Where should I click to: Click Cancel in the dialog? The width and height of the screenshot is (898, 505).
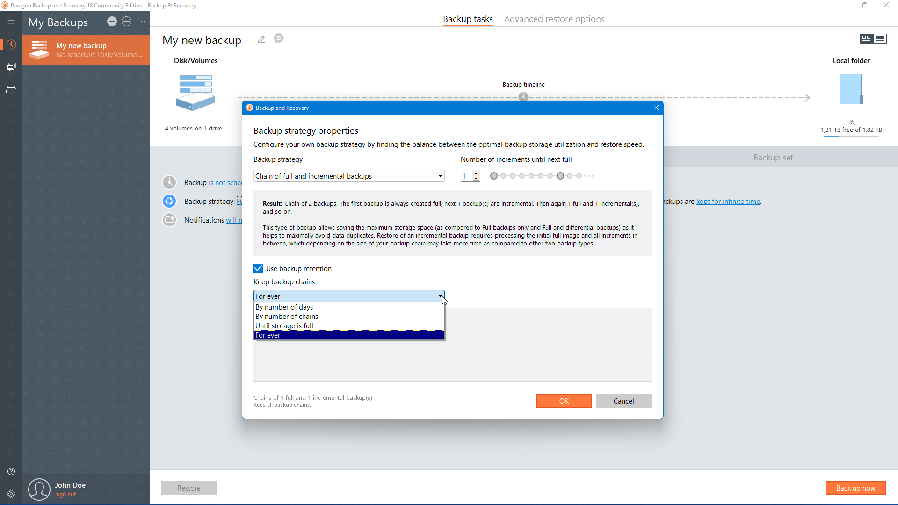tap(623, 401)
